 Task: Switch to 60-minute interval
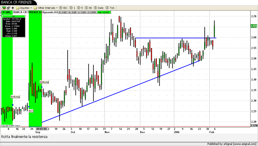[x=89, y=8]
